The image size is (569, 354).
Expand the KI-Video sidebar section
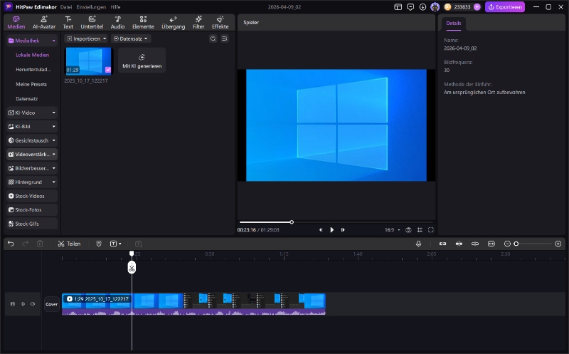(x=31, y=113)
